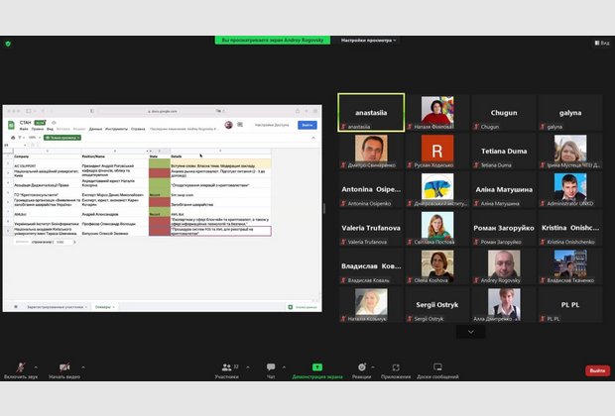
Task: Switch to the Спикеры sheet tab
Action: tap(103, 307)
